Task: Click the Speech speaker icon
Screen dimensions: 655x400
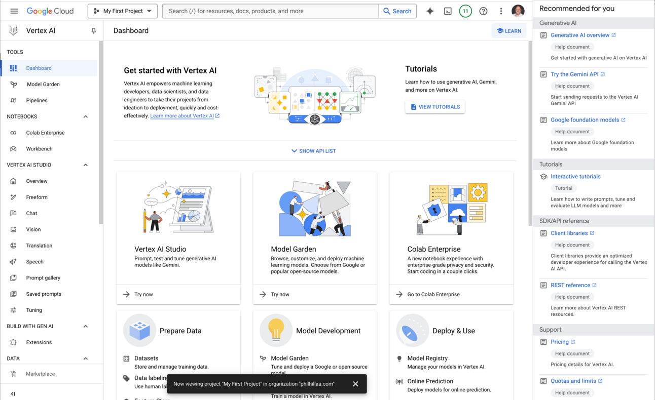Action: point(13,262)
